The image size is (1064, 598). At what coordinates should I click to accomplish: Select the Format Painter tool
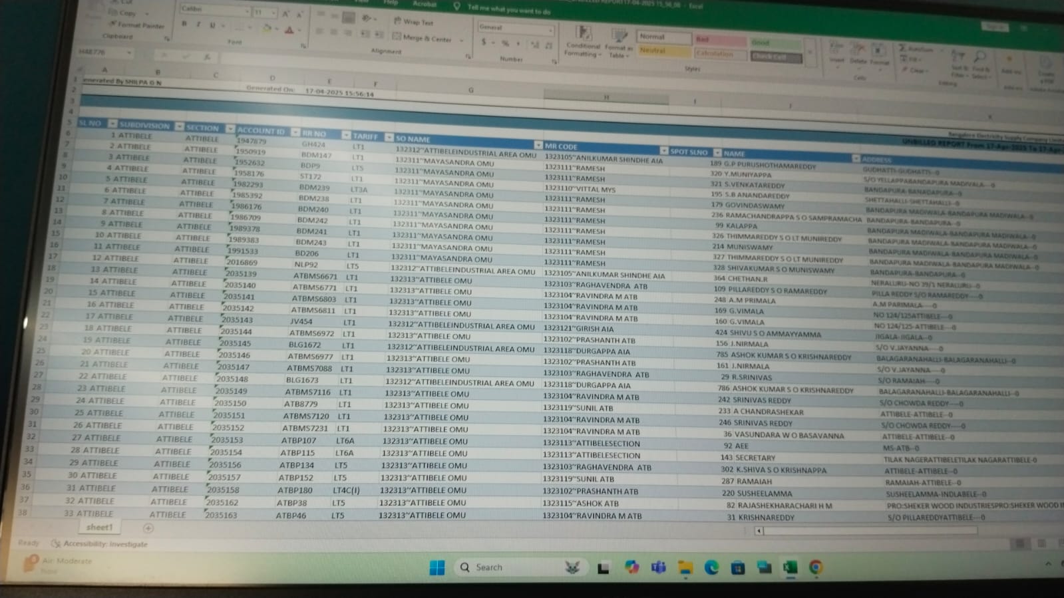136,25
